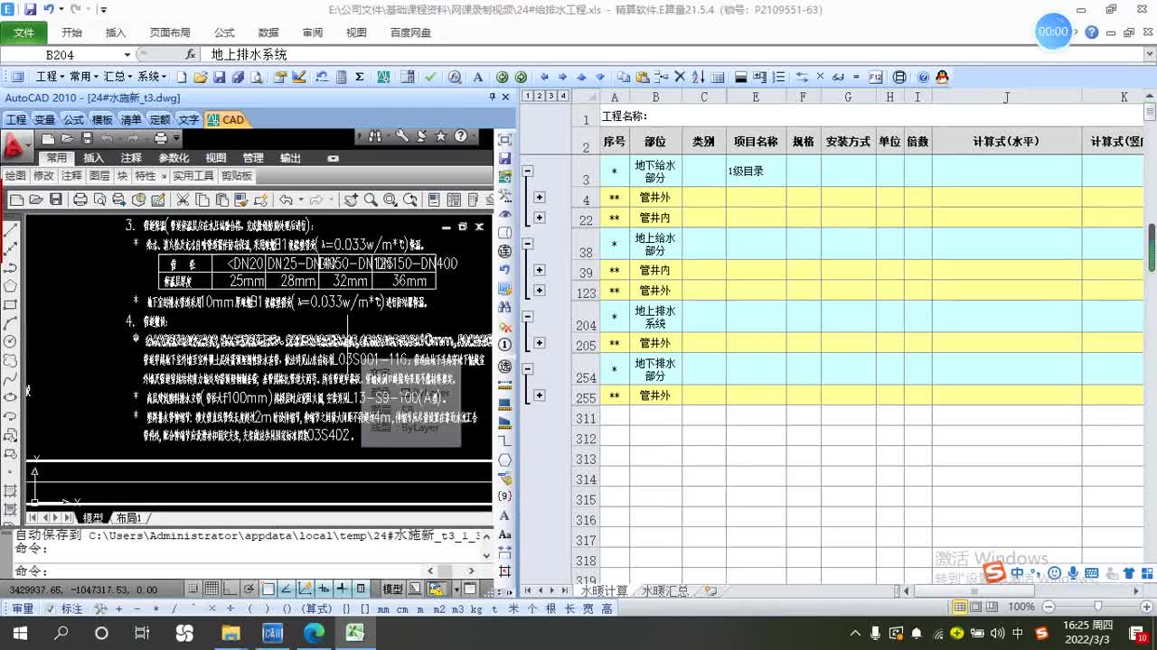Image resolution: width=1157 pixels, height=650 pixels.
Task: Open the 百度网盘 ribbon tab
Action: pos(410,32)
